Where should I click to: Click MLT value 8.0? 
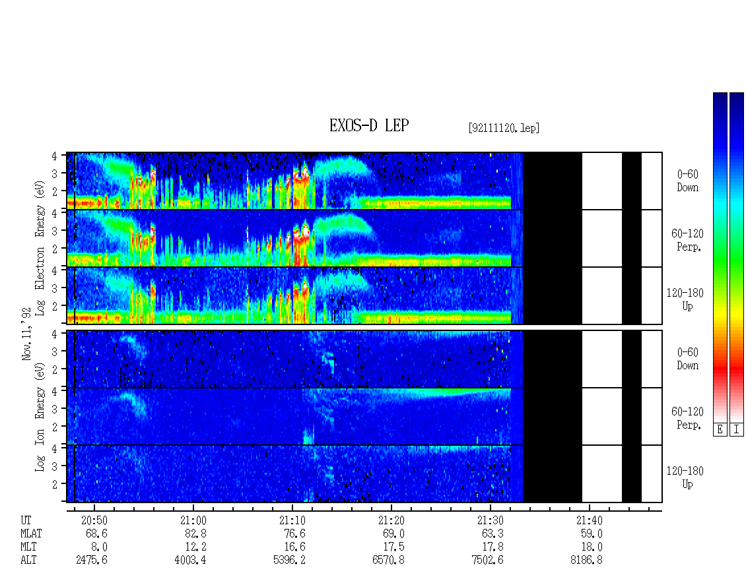click(100, 547)
